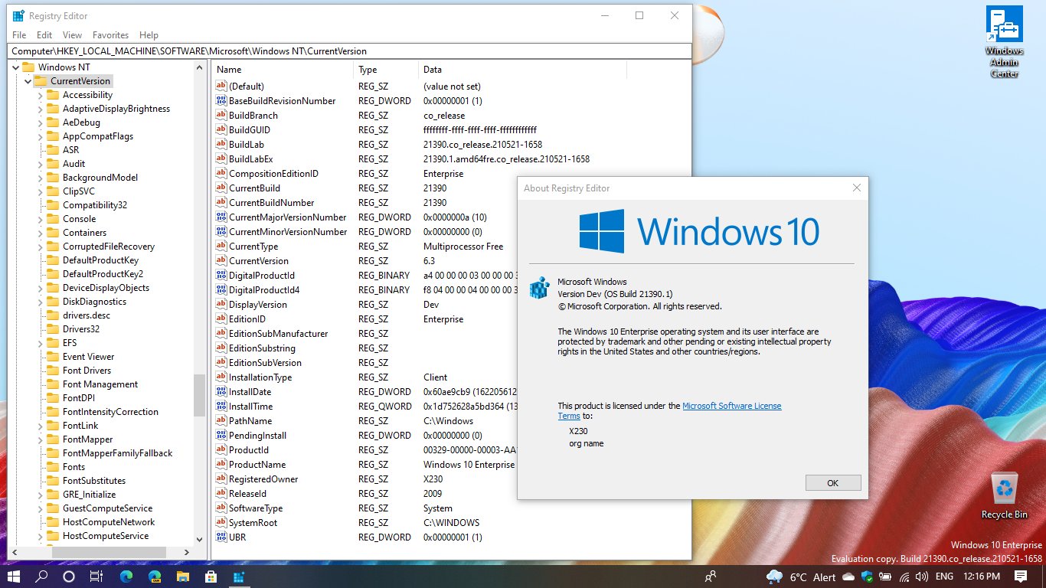Viewport: 1046px width, 588px height.
Task: Click the Event Viewer key folder icon
Action: point(53,357)
